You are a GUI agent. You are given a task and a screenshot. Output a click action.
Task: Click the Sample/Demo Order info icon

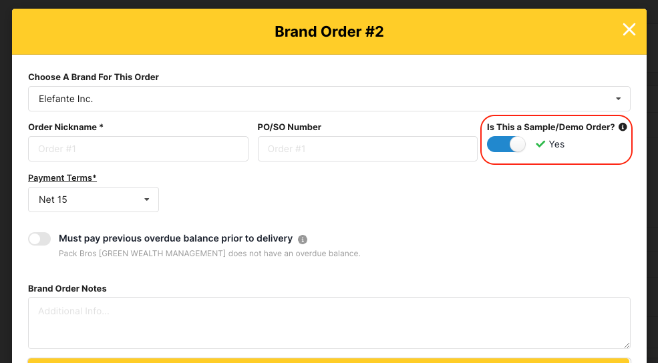pyautogui.click(x=623, y=127)
